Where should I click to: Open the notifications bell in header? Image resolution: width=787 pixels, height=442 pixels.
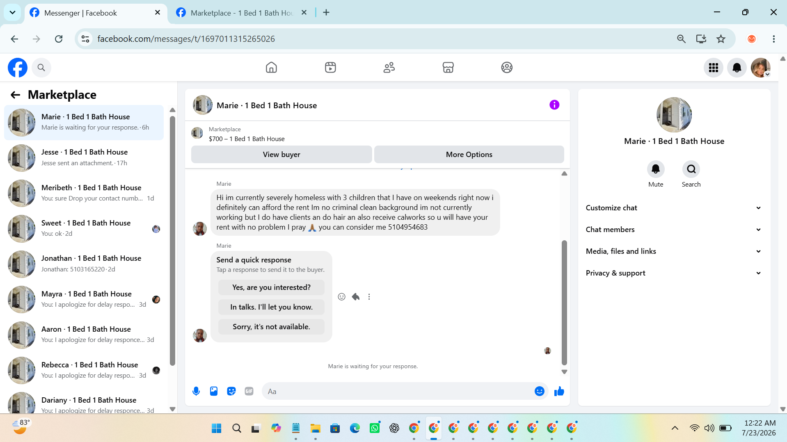(737, 68)
